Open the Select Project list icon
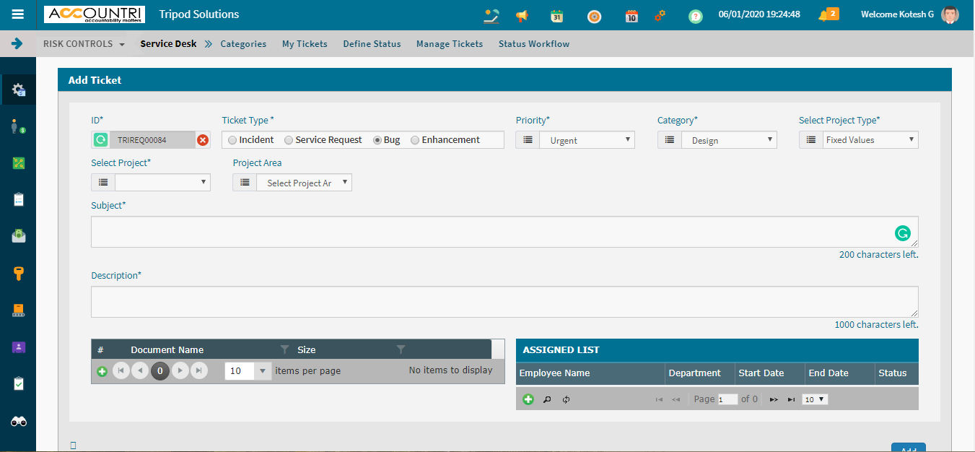This screenshot has height=452, width=975. coord(103,183)
